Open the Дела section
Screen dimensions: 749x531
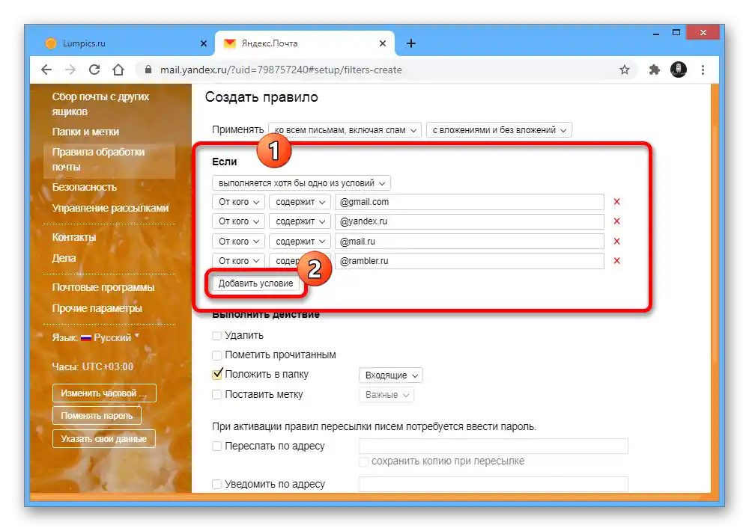[64, 259]
